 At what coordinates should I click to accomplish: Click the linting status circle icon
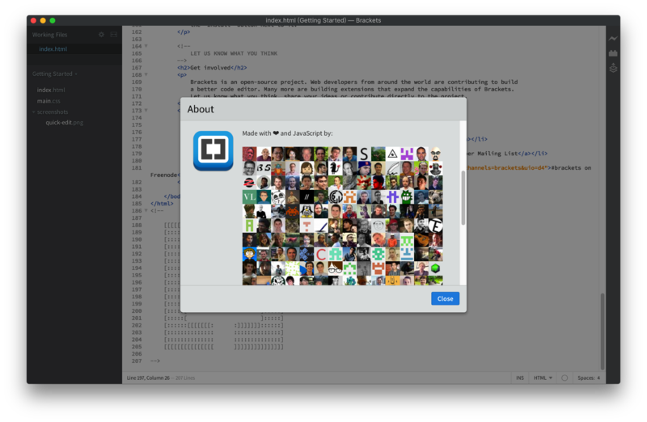(x=565, y=378)
